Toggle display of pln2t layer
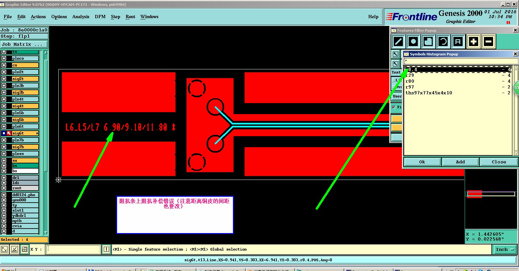The image size is (519, 271). pyautogui.click(x=4, y=72)
